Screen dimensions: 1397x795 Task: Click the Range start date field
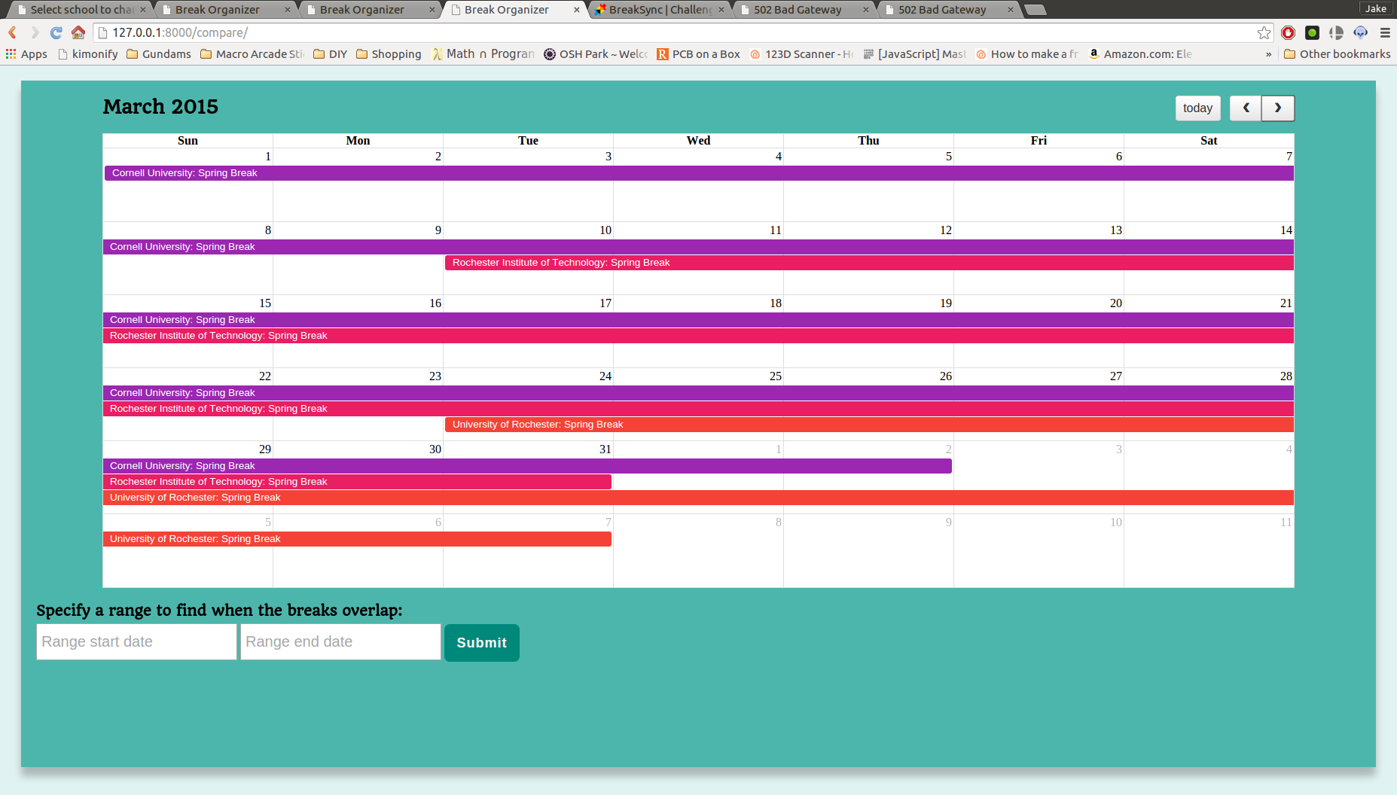point(136,642)
